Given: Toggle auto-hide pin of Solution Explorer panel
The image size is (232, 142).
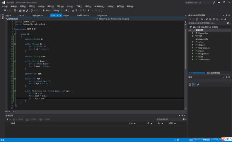Looking at the screenshot, I should coord(226,15).
